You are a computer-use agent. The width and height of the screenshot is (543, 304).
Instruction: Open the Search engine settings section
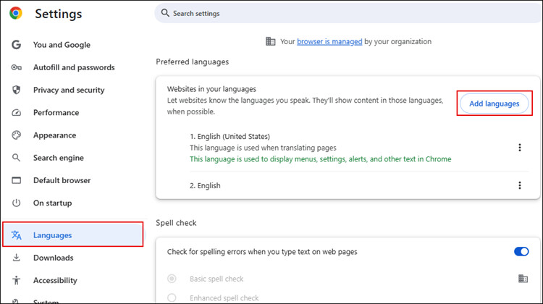pos(57,158)
